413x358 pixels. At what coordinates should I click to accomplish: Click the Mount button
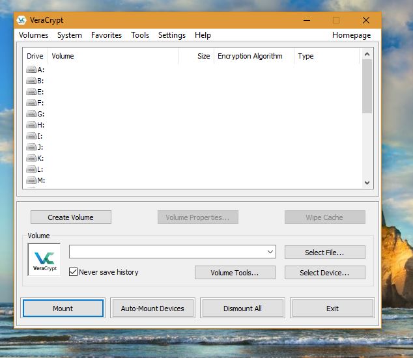(63, 309)
